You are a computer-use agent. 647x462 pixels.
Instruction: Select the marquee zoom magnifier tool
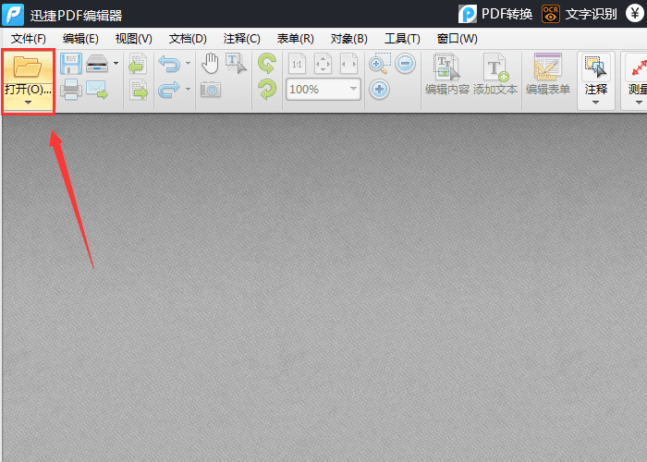(x=380, y=64)
